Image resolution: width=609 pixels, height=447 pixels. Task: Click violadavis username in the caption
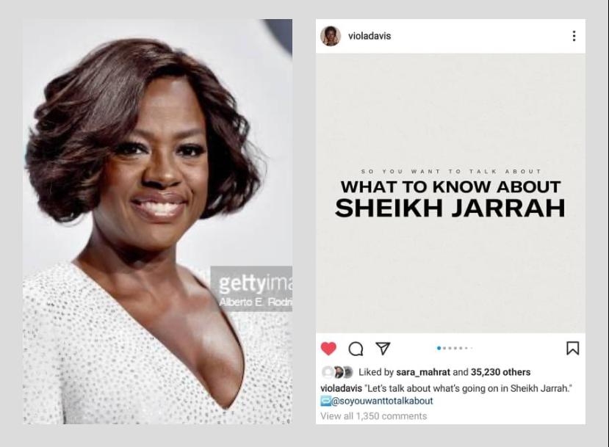tap(341, 388)
